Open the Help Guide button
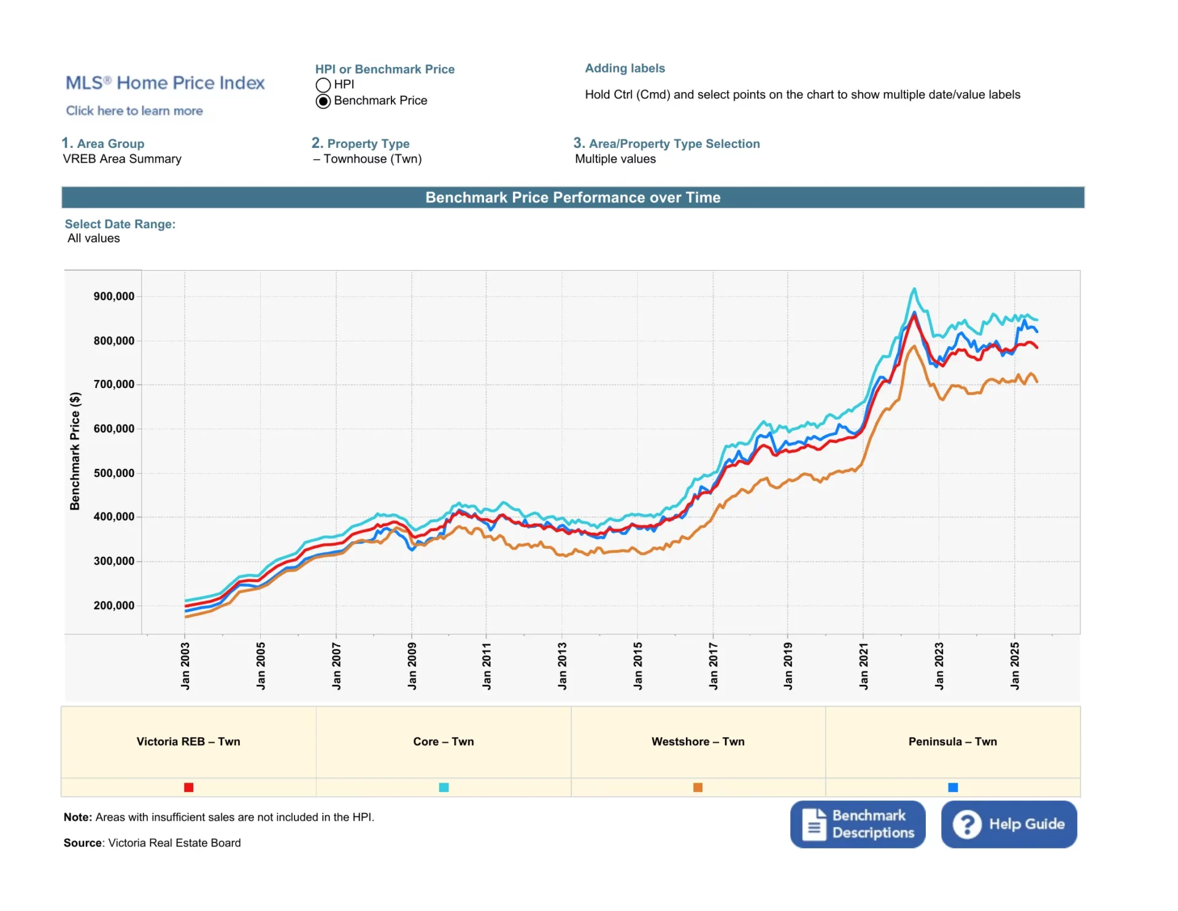Screen dimensions: 1178x911 pos(1009,824)
